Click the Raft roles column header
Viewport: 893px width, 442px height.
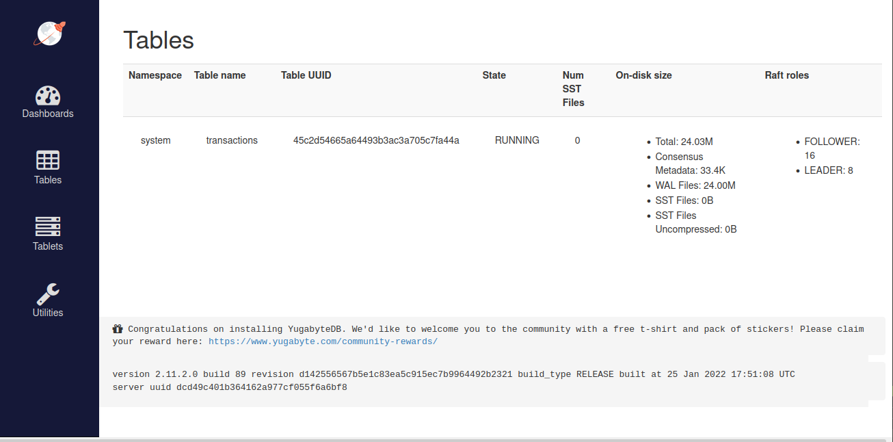786,75
